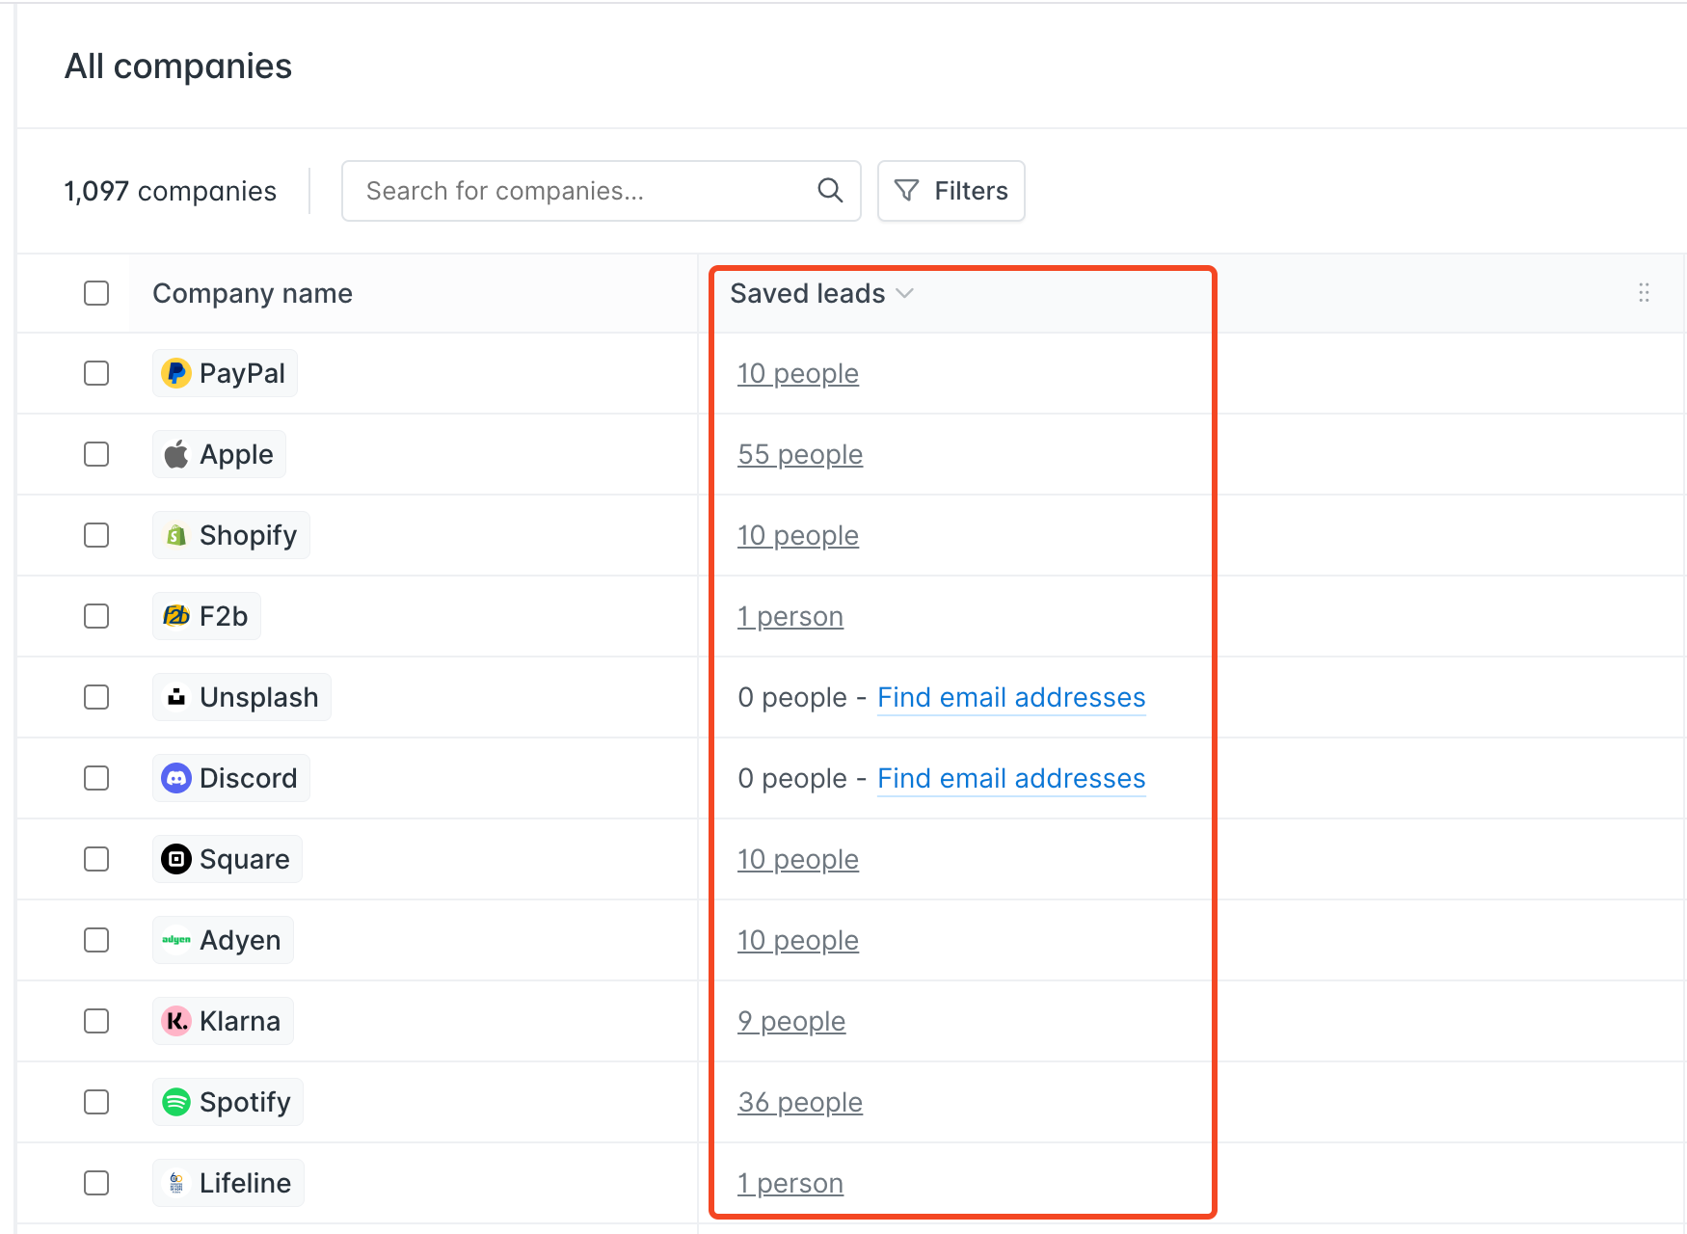Click the Square logo icon

point(176,859)
